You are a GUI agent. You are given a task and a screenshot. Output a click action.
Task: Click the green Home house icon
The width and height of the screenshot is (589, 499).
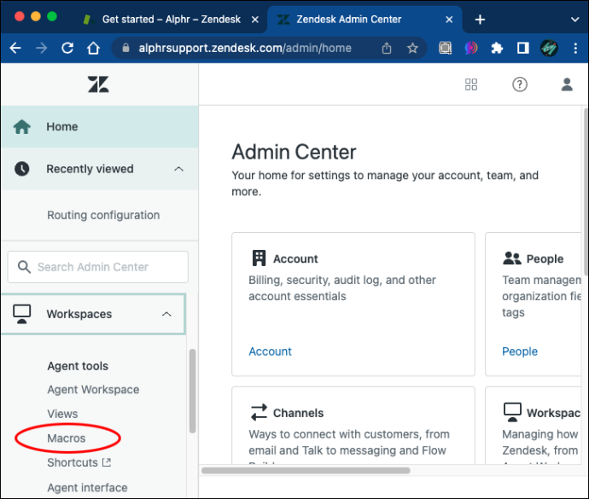click(22, 126)
